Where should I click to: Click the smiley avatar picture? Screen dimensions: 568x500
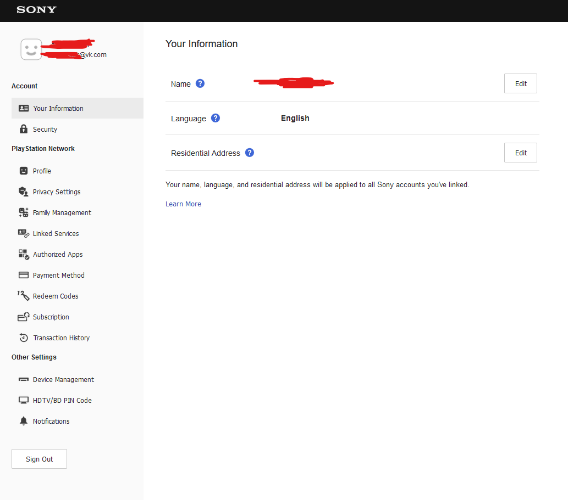pyautogui.click(x=31, y=49)
